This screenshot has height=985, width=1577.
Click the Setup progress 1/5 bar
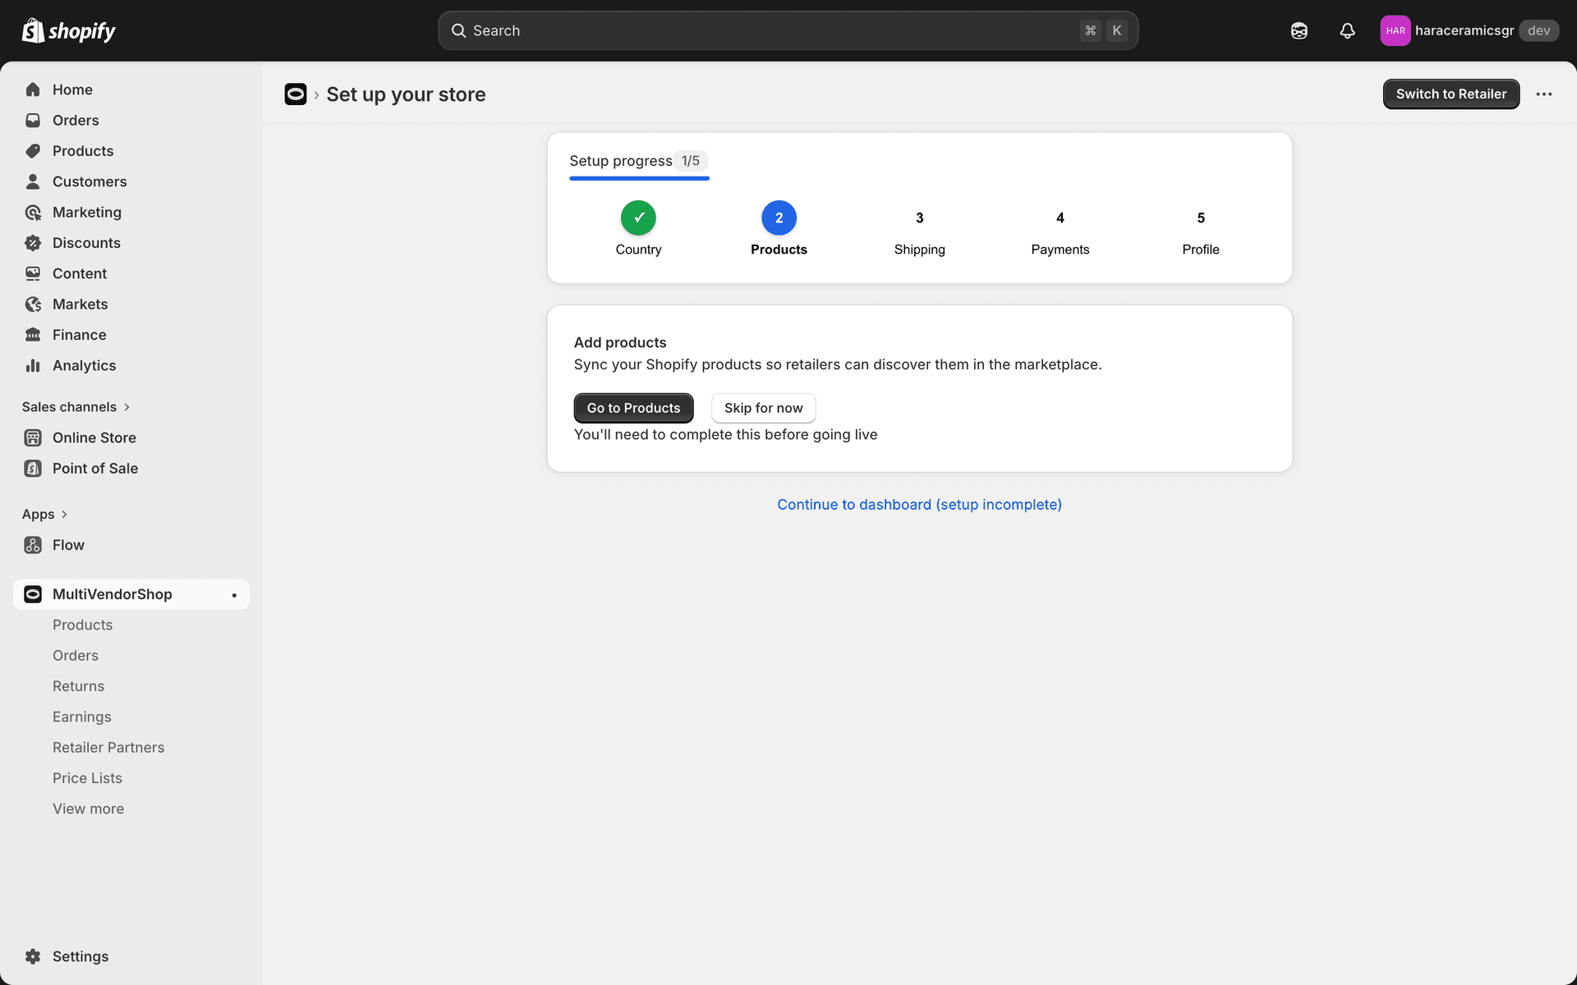pos(639,161)
